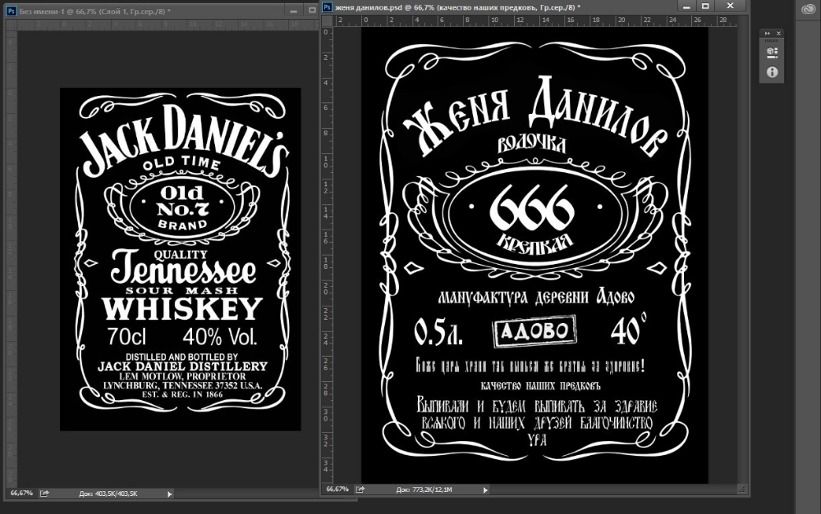Click zoom percentage field in Без имени-1
The image size is (821, 514).
coord(21,494)
